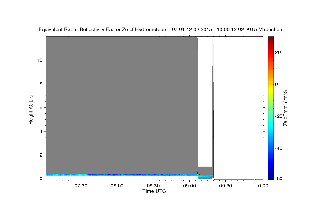Click the 08:00 time tick label
This screenshot has height=216, width=325.
click(117, 186)
